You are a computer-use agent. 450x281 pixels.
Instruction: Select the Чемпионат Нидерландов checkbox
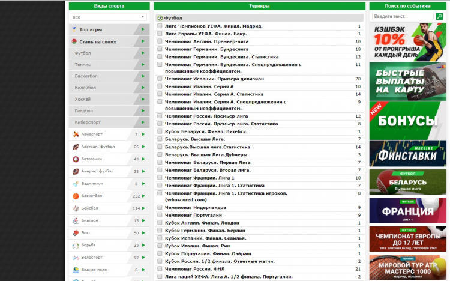160,207
